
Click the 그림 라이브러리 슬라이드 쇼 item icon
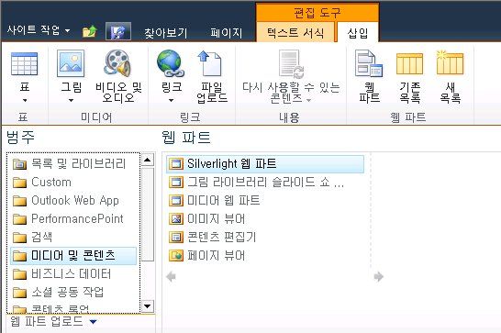point(176,183)
